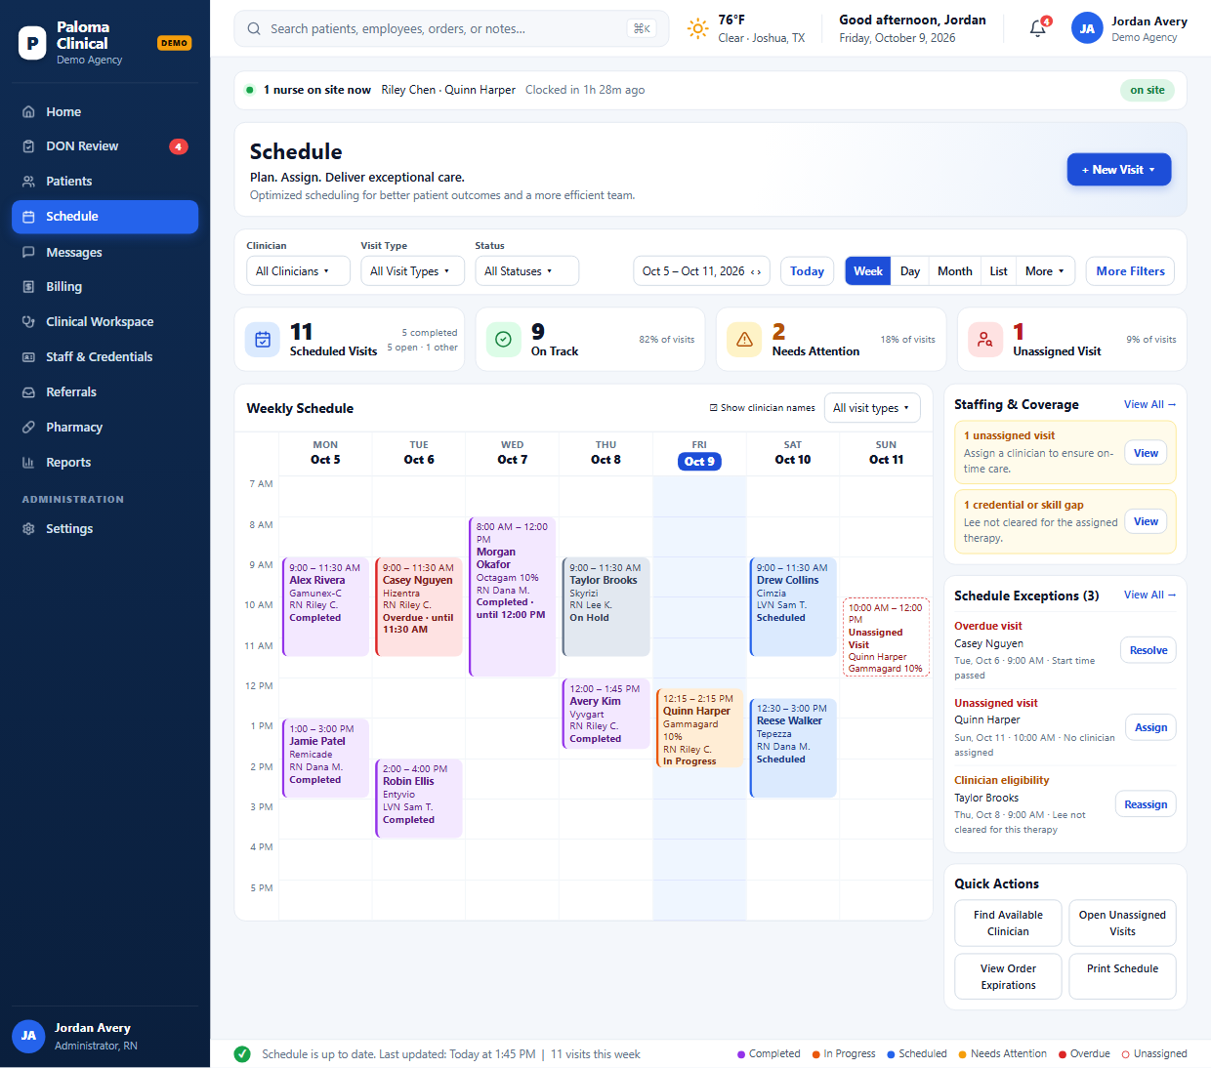1211x1068 pixels.
Task: Open Schedule in the sidebar
Action: 104,217
